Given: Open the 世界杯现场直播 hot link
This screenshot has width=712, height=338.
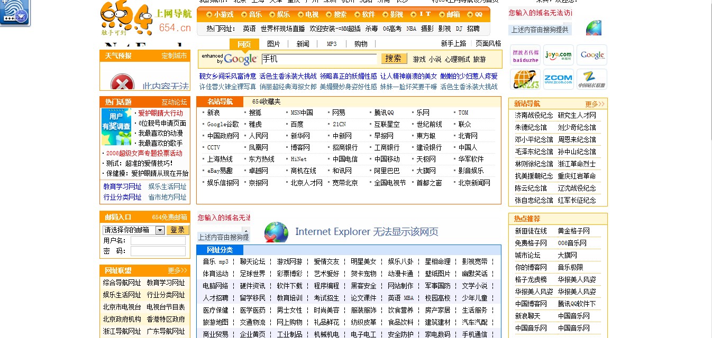Looking at the screenshot, I should coord(282,29).
